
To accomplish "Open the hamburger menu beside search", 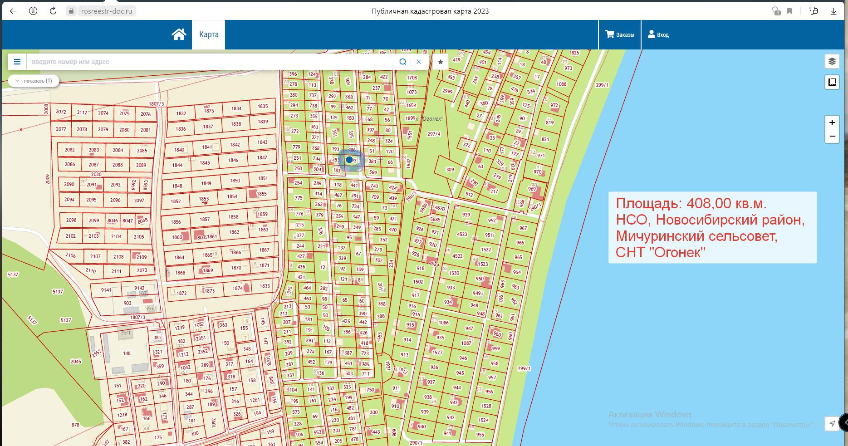I will pos(17,62).
